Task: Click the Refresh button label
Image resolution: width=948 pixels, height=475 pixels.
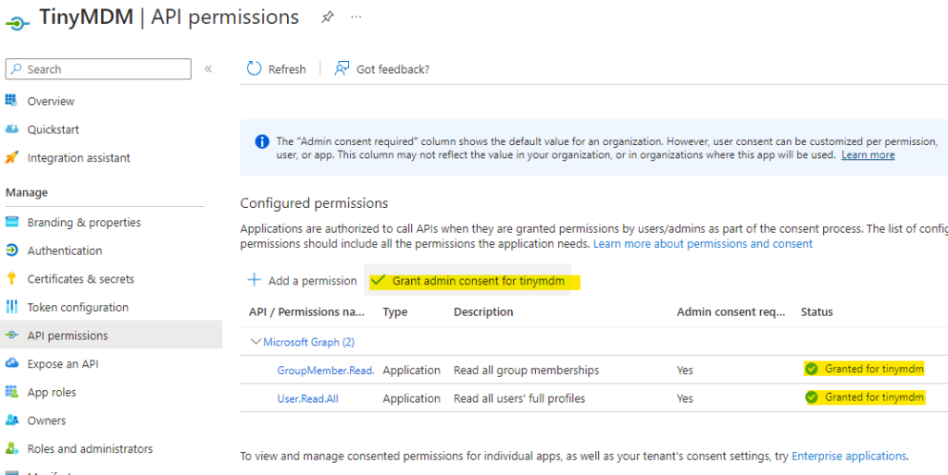Action: pos(287,69)
